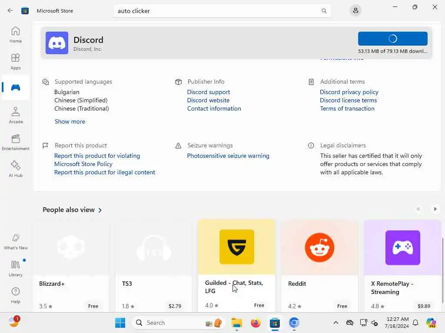Click Microsoft Store taskbar icon
Viewport: 445px width, 333px height.
click(x=275, y=323)
